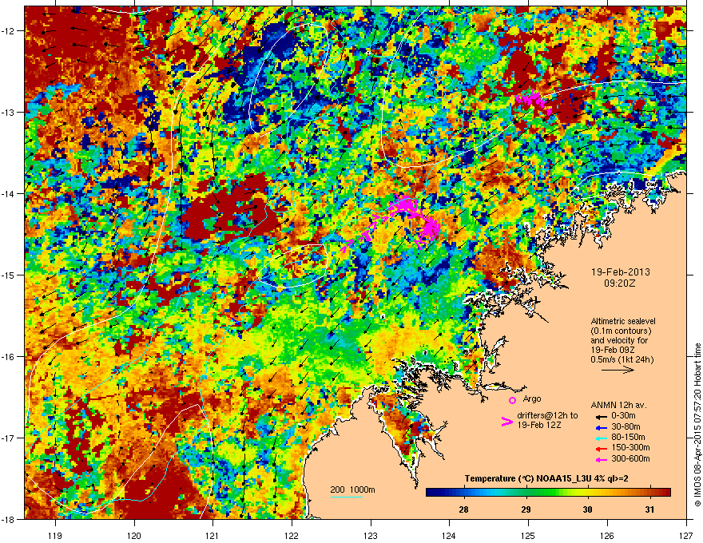703x543 pixels.
Task: Click the longitude axis label '121'
Action: pos(213,535)
